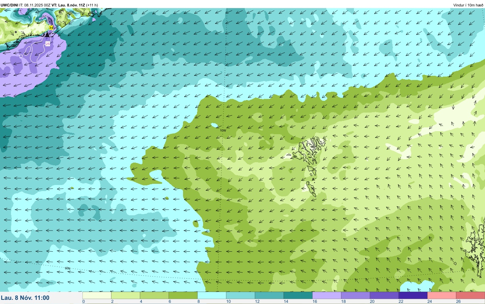Choose the medium teal 12–14 legend swatch

point(269,295)
